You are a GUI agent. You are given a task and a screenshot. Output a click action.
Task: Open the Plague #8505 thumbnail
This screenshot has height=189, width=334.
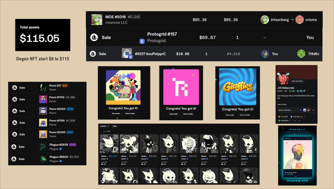pos(43,159)
